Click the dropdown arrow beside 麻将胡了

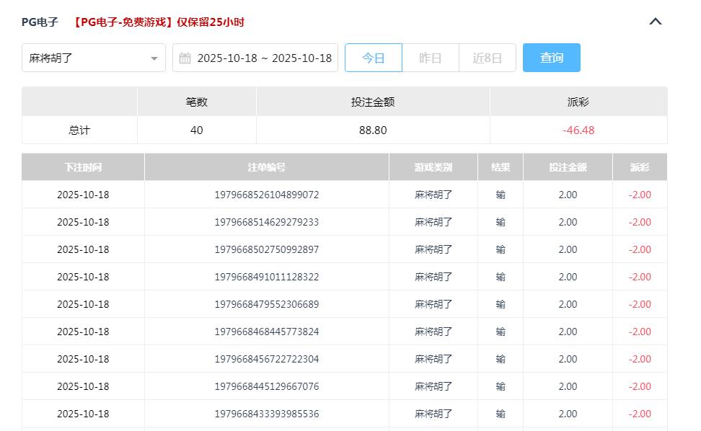[x=154, y=58]
